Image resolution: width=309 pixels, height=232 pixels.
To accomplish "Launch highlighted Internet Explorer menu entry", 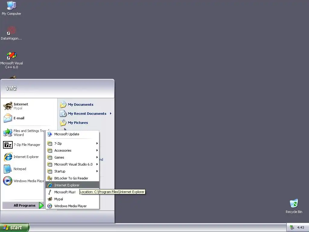I will click(72, 185).
